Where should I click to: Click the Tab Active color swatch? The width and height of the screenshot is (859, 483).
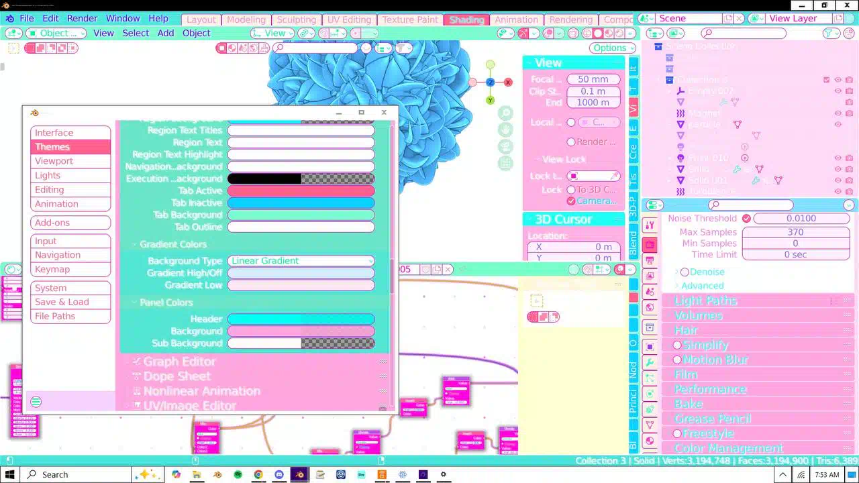301,191
